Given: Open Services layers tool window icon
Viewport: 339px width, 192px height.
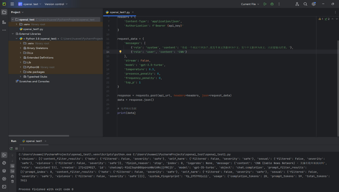Looking at the screenshot, I should coord(4,171).
